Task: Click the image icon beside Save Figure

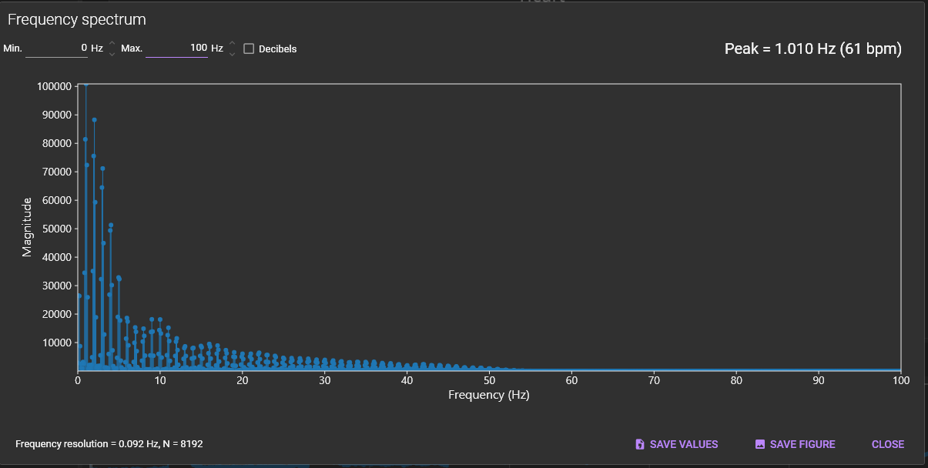Action: (760, 444)
